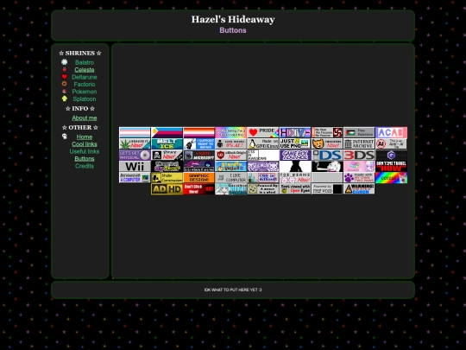466x350 pixels.
Task: Click the Pokeball icon beside Pokemon
Action: pos(65,92)
